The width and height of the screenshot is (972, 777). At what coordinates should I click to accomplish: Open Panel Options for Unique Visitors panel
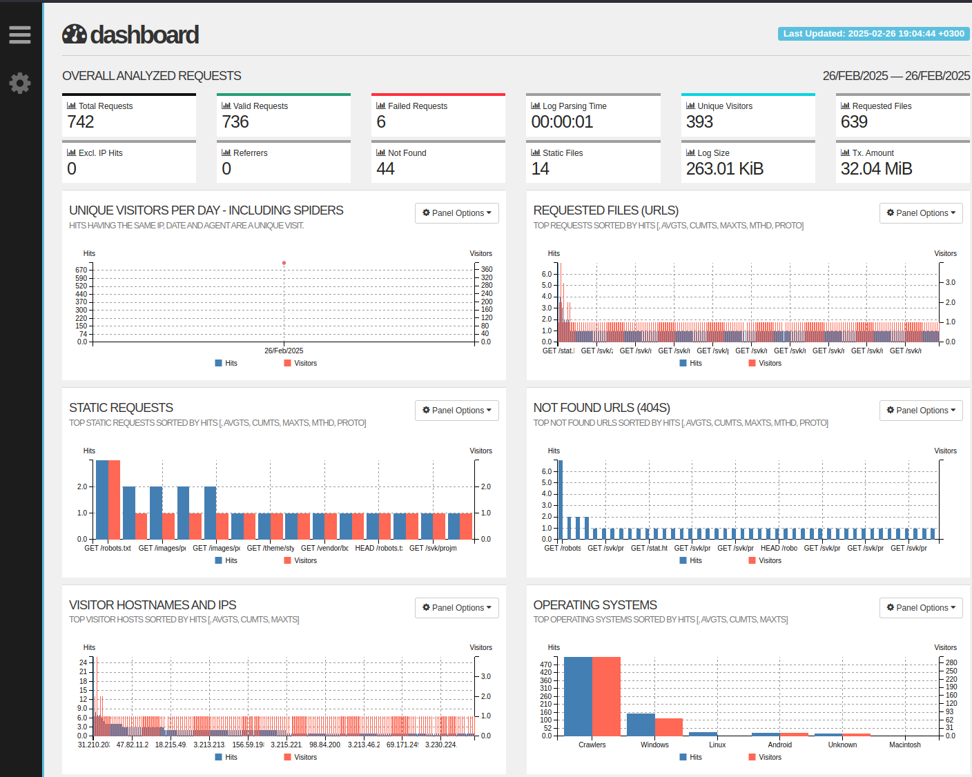456,213
